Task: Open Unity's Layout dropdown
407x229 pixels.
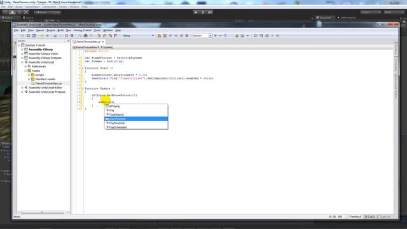Action: [x=394, y=12]
